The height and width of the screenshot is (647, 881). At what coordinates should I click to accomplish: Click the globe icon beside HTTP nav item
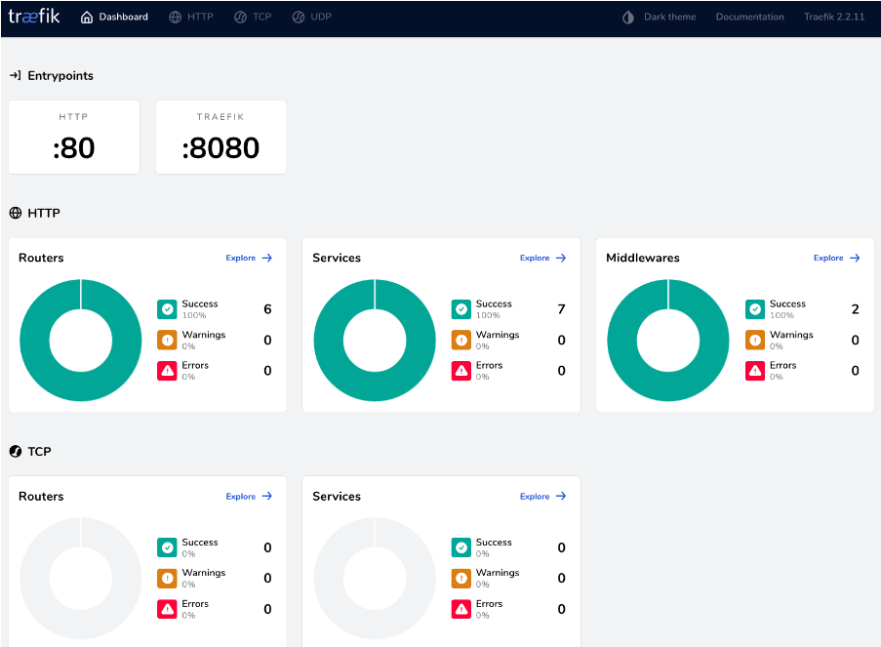(x=176, y=17)
